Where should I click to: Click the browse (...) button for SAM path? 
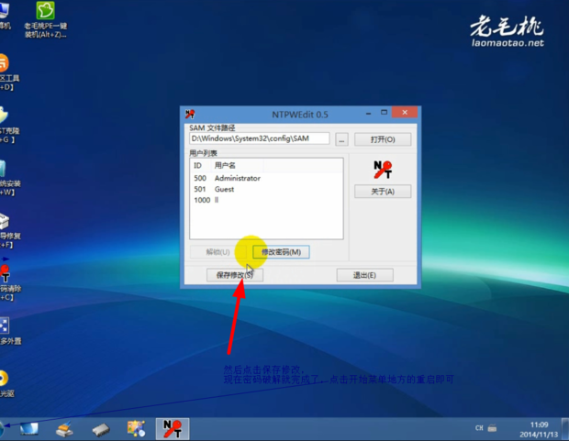coord(341,139)
